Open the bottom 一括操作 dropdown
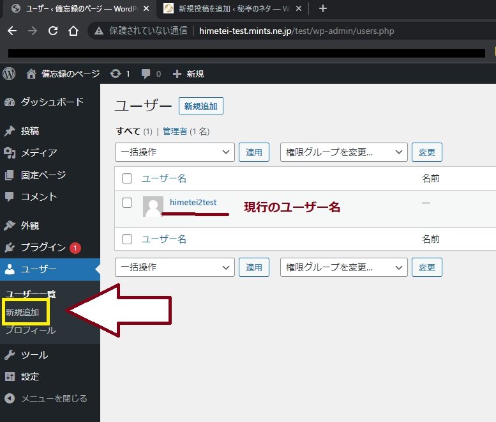The height and width of the screenshot is (422, 496). (175, 267)
